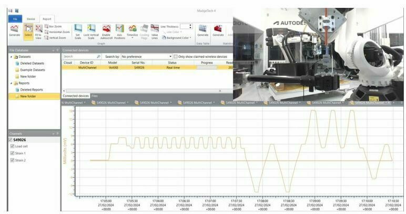Choose the Box Zoom tool
Screen dimensions: 406x214
coord(55,26)
